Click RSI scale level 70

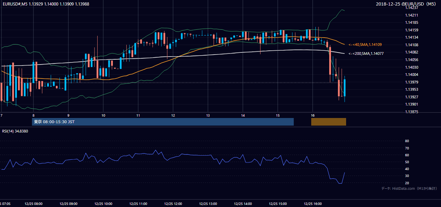point(407,148)
